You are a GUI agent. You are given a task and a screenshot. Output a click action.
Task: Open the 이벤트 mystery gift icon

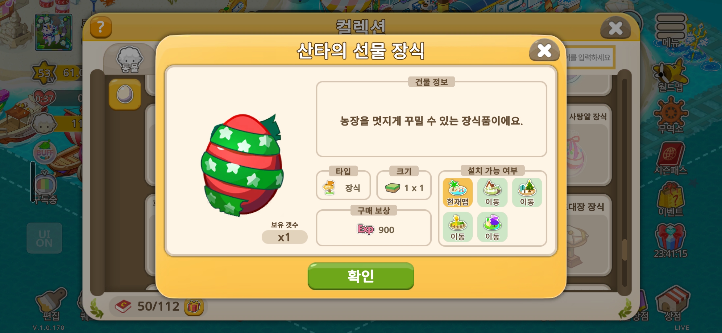(x=671, y=199)
